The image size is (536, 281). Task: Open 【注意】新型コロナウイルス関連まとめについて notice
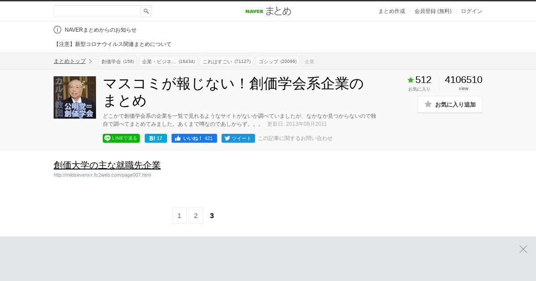click(x=113, y=44)
